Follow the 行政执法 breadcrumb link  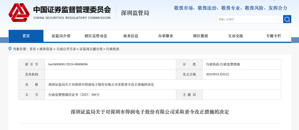pyautogui.click(x=113, y=49)
